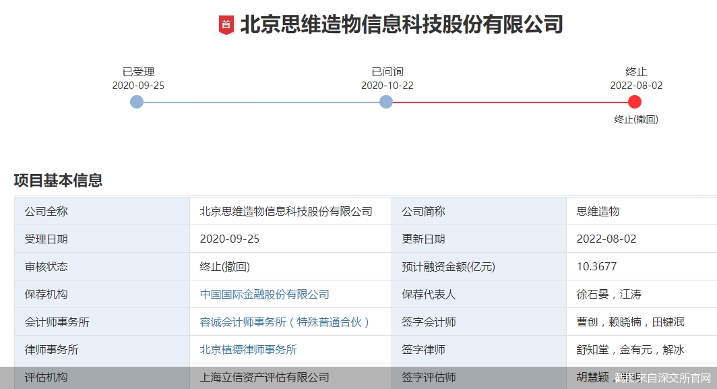Viewport: 717px width, 389px height.
Task: Click the 审核状态 label cell
Action: 102,266
